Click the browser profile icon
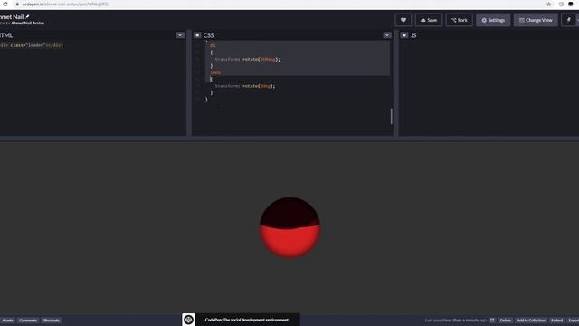 571,4
